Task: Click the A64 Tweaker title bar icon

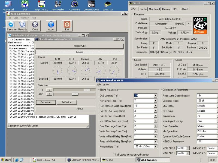Action: click(98, 80)
